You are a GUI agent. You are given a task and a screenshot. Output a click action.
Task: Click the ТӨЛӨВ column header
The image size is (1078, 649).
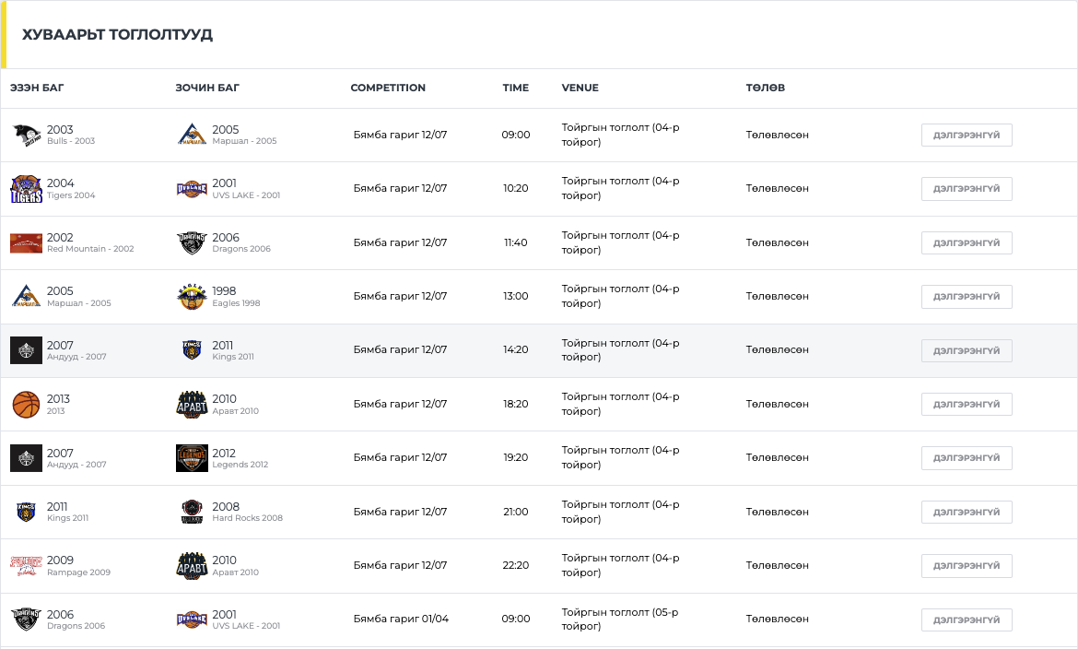765,88
